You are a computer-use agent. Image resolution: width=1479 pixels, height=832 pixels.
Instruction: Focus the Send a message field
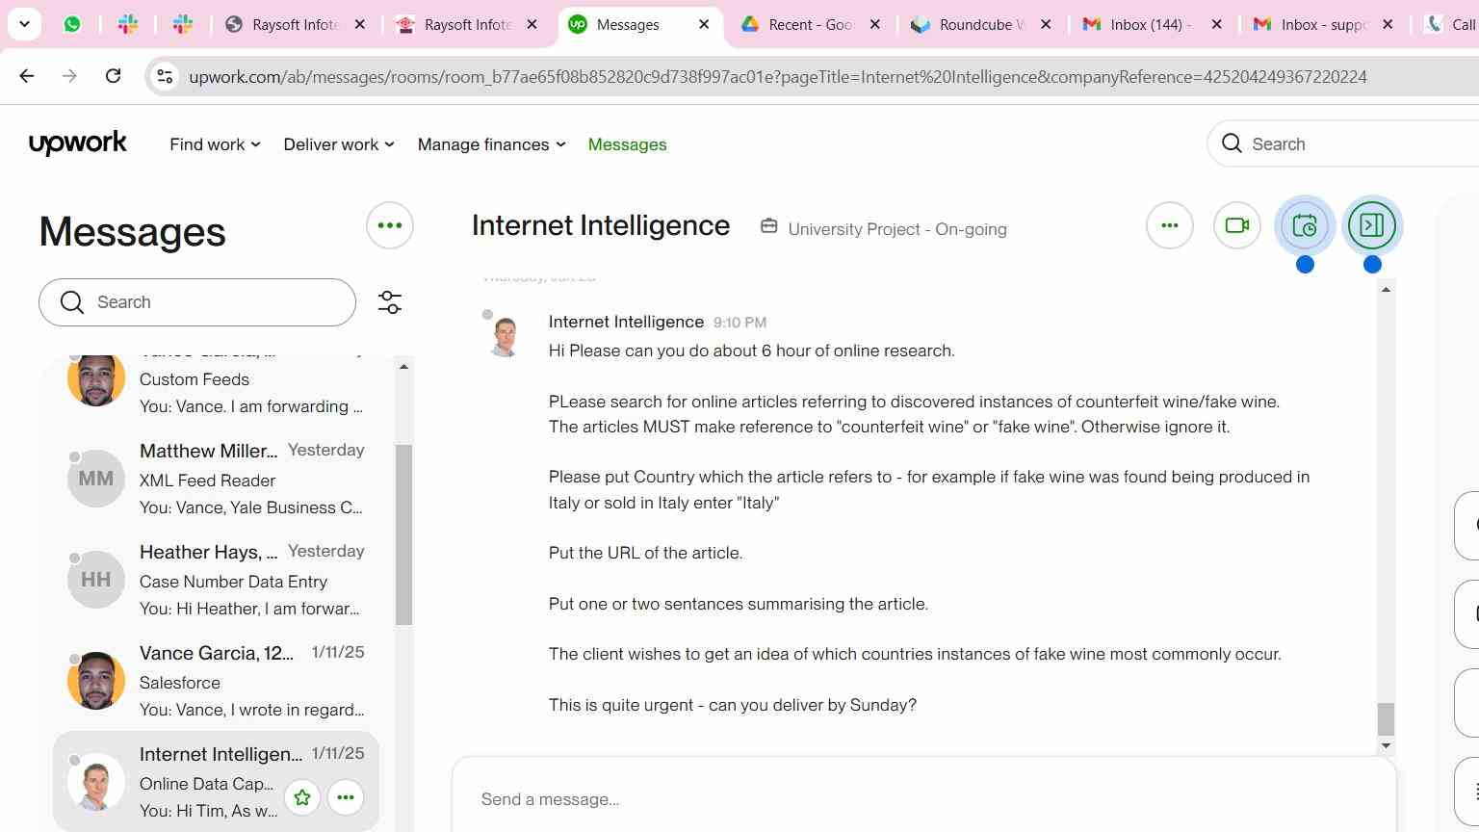point(924,799)
